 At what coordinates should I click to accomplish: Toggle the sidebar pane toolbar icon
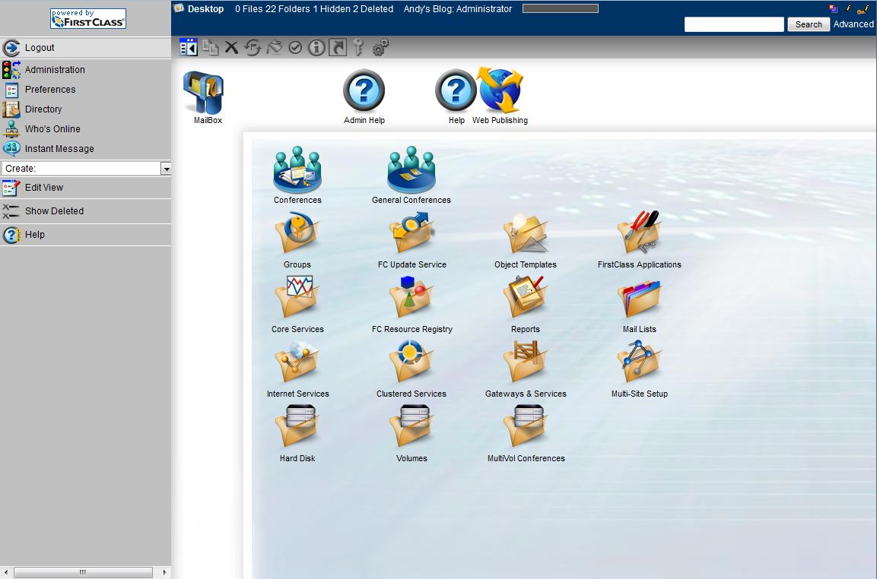coord(189,48)
